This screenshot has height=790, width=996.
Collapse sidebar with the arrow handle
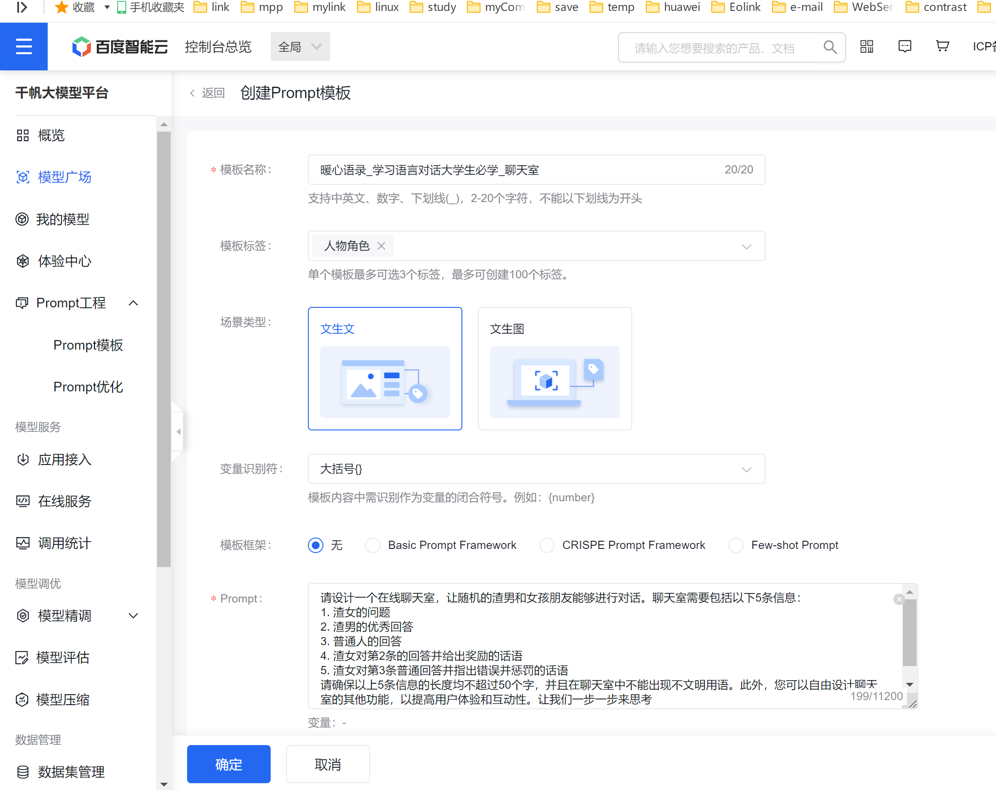(178, 432)
